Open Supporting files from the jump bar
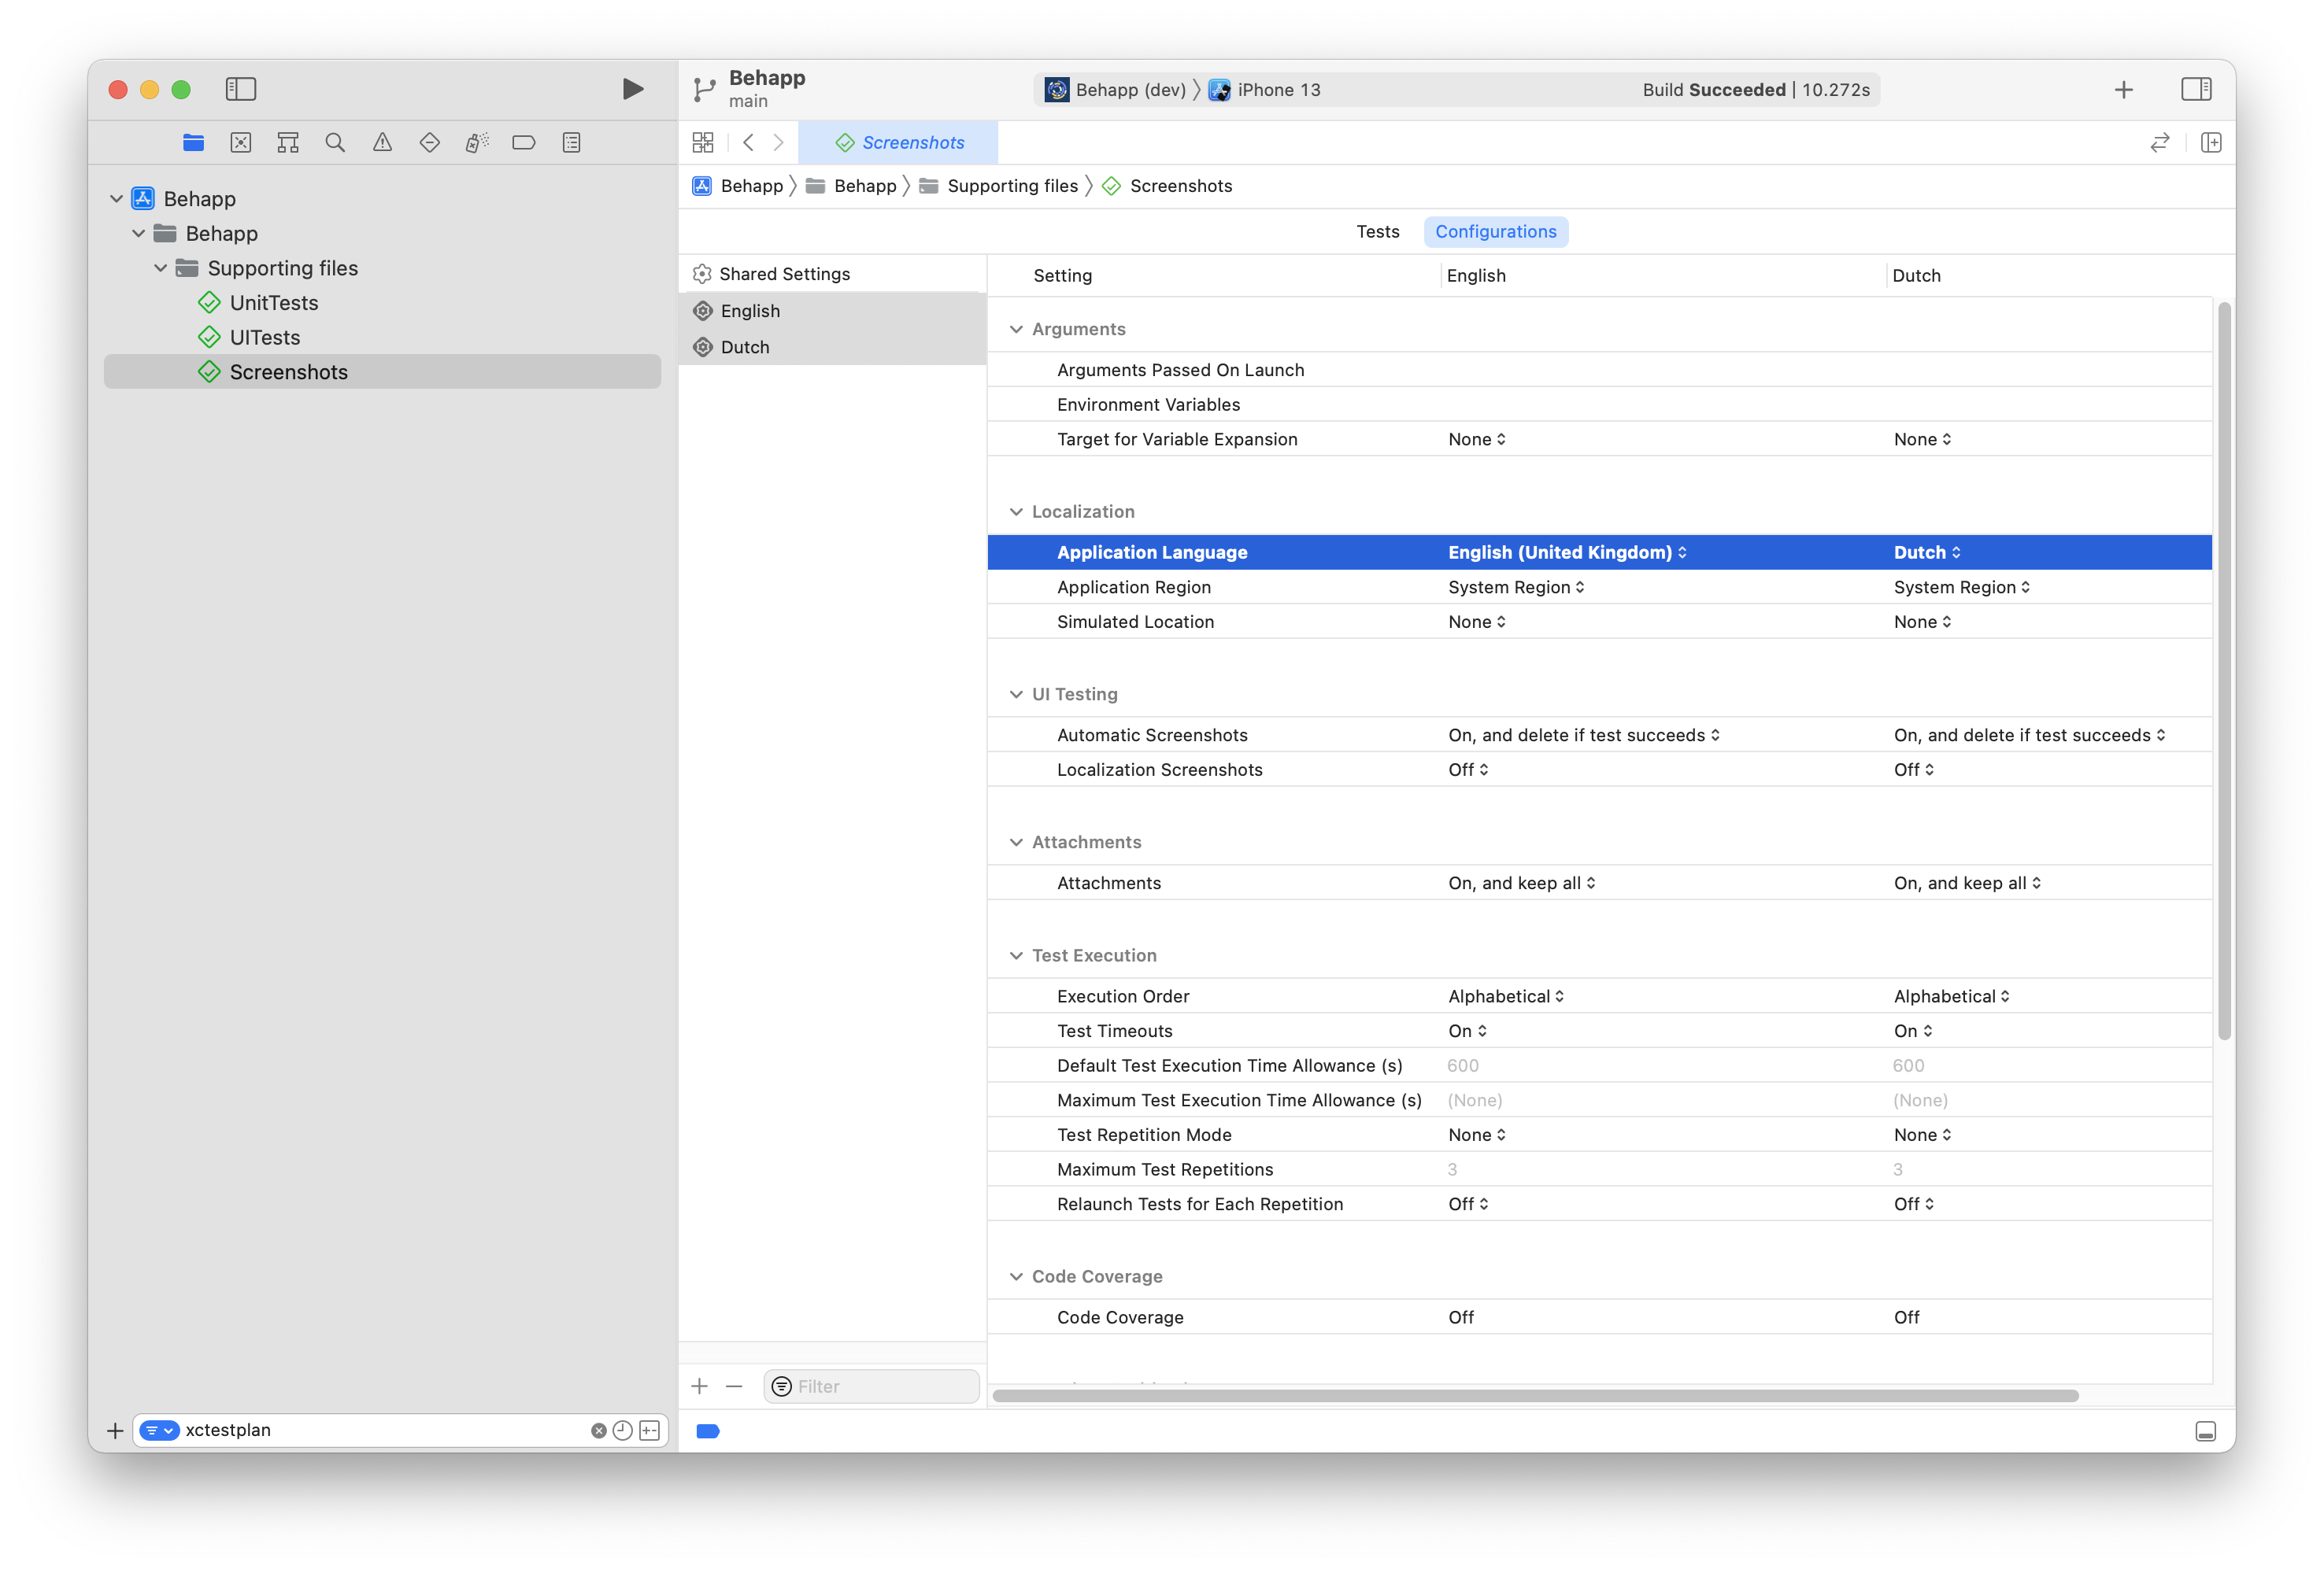 coord(1012,186)
